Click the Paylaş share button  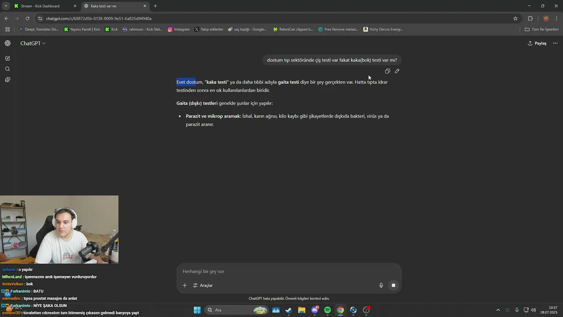[x=537, y=43]
